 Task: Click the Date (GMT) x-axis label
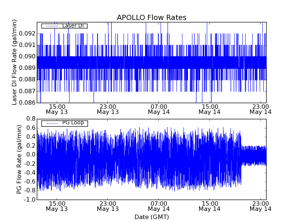tap(151, 217)
